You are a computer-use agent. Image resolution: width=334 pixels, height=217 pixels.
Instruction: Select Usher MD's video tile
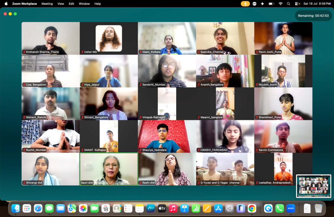[109, 38]
